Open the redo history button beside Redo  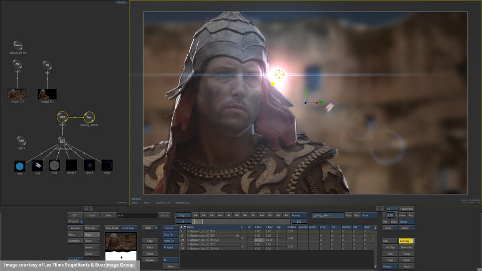[413, 228]
